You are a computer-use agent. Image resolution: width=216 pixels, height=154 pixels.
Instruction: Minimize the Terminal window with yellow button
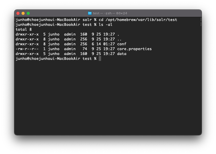point(23,13)
